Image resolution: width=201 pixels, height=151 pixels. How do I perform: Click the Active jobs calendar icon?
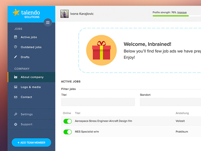(x=16, y=37)
